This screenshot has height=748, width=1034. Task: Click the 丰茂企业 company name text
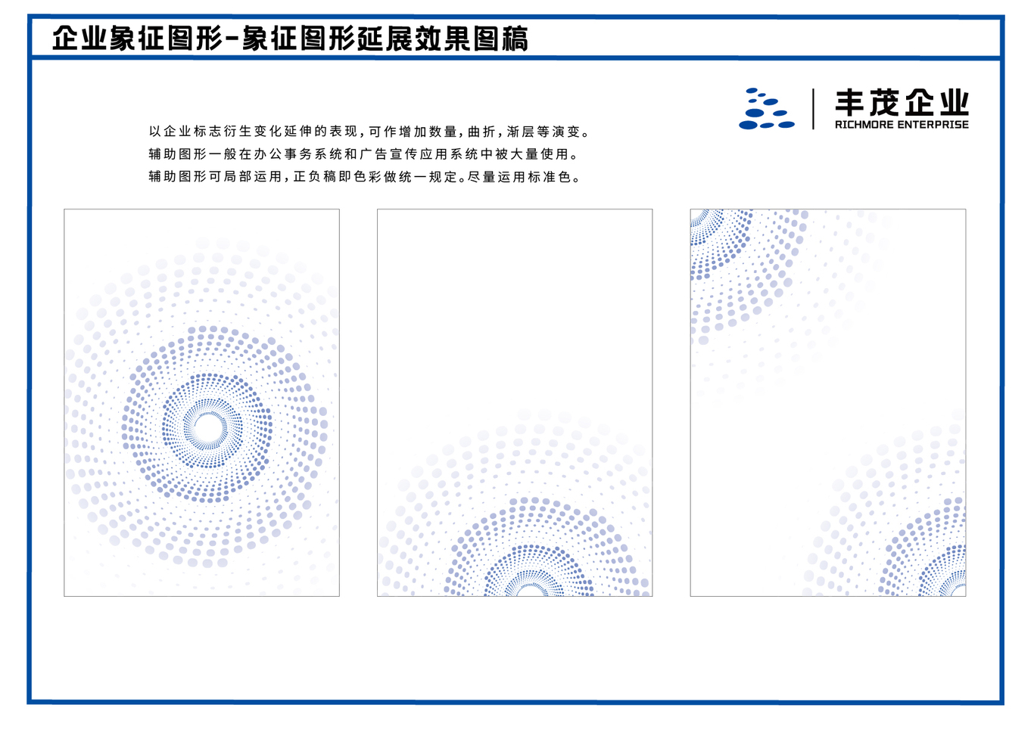click(902, 102)
